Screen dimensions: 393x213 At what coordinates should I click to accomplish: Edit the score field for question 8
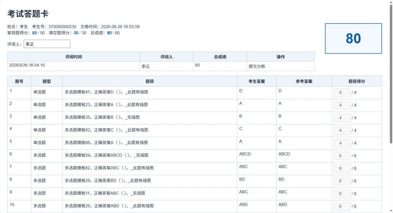pyautogui.click(x=342, y=181)
